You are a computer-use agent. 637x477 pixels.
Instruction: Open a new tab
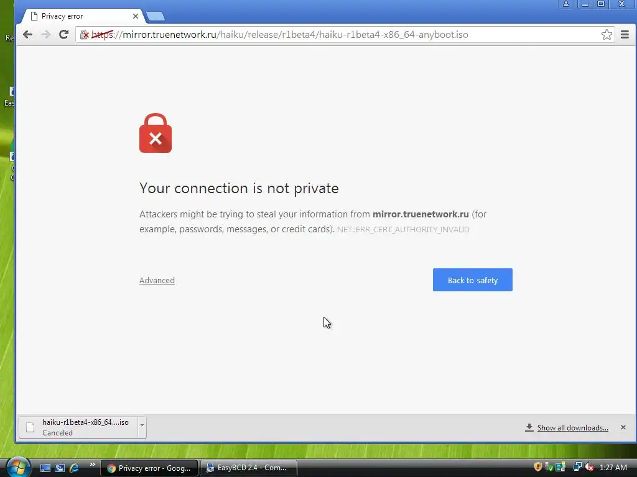coord(156,16)
